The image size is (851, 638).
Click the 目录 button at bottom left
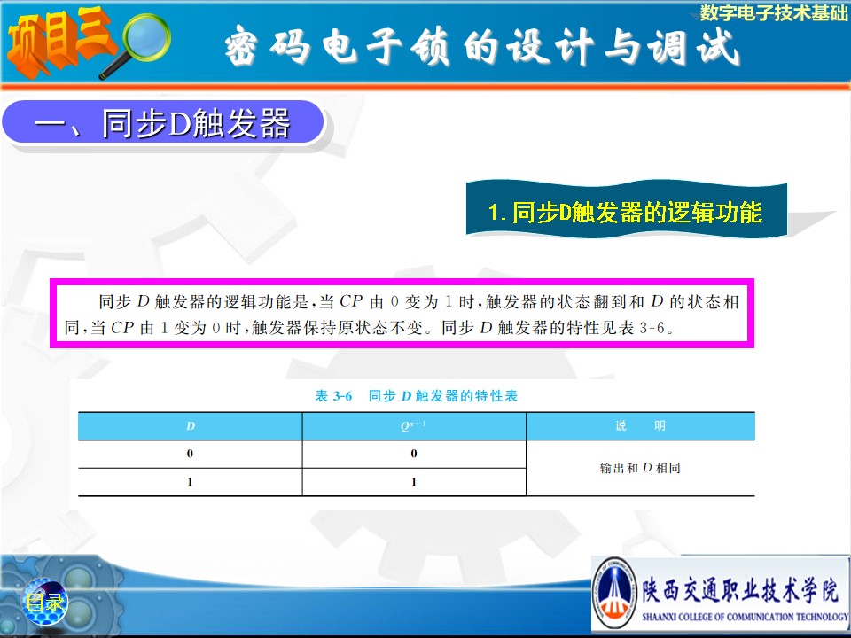click(43, 602)
